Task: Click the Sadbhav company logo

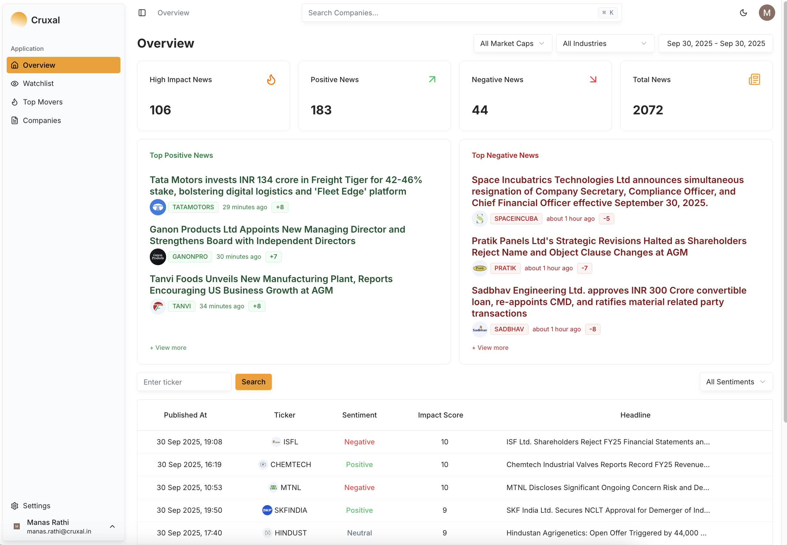Action: (479, 329)
